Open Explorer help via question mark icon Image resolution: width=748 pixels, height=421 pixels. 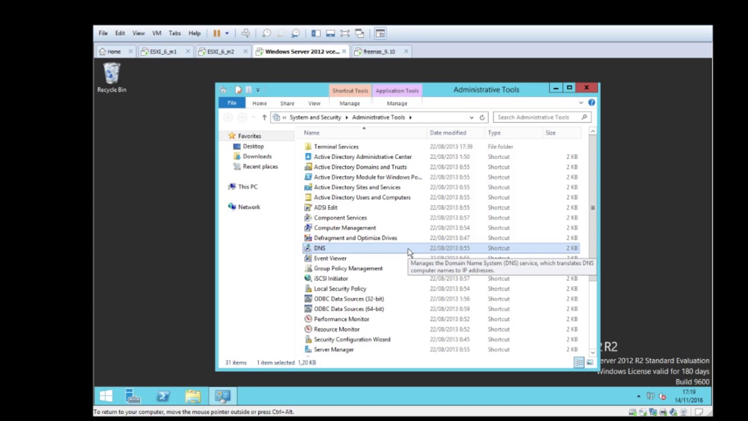coord(591,103)
